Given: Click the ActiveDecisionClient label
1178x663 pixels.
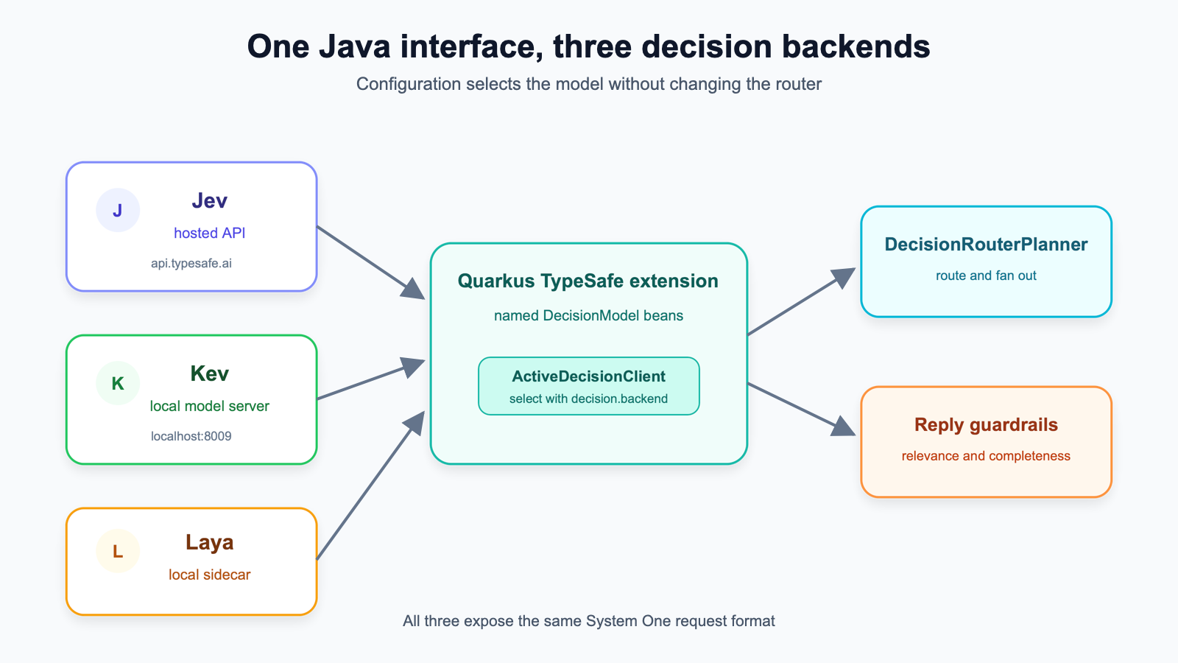Looking at the screenshot, I should click(x=588, y=376).
